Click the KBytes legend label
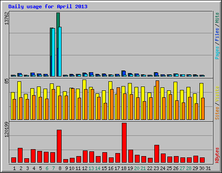Image resolution: width=222 pixels, height=173 pixels. point(217,155)
